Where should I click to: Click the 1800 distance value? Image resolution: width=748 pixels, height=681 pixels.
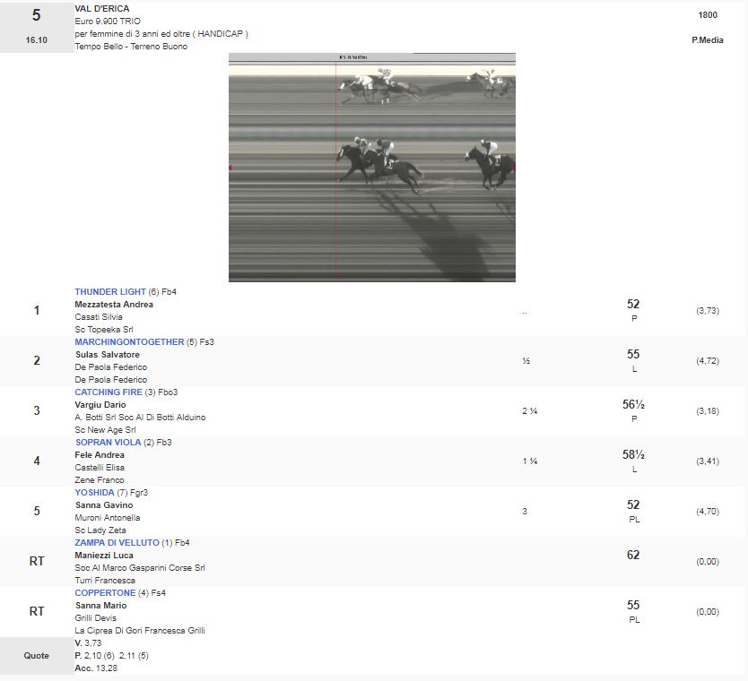coord(707,15)
